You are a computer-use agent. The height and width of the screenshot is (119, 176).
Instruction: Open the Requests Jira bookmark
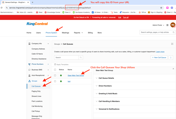[128, 12]
